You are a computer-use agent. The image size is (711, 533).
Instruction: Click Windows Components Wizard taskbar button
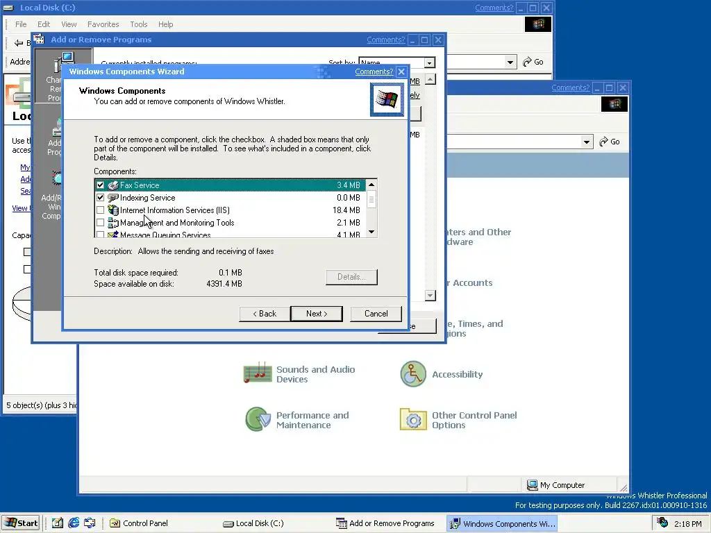(x=503, y=523)
